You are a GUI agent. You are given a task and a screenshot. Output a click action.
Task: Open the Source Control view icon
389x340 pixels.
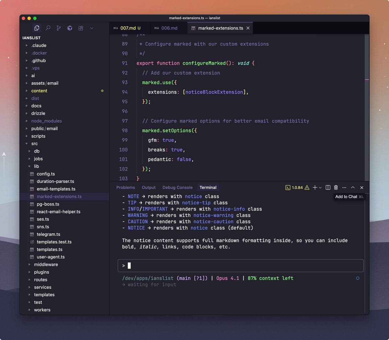point(59,28)
